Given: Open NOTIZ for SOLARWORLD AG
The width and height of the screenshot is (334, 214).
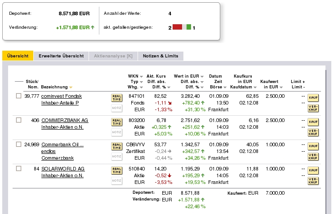Looking at the screenshot, I should tap(117, 181).
